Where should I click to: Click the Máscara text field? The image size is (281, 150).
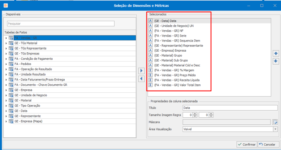coord(227,122)
